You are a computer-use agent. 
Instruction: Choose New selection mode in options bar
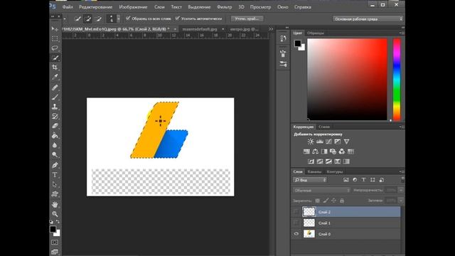click(x=77, y=19)
